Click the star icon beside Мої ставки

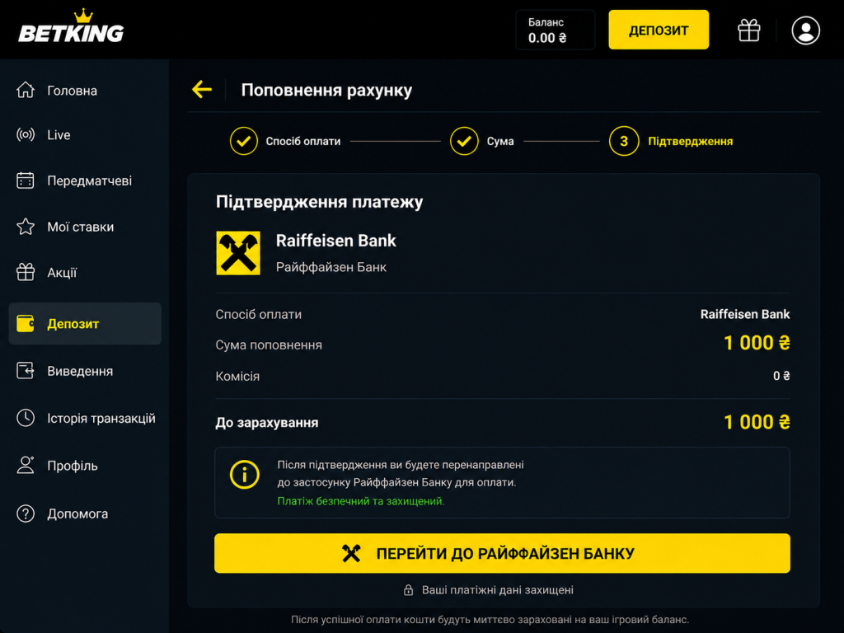point(26,227)
